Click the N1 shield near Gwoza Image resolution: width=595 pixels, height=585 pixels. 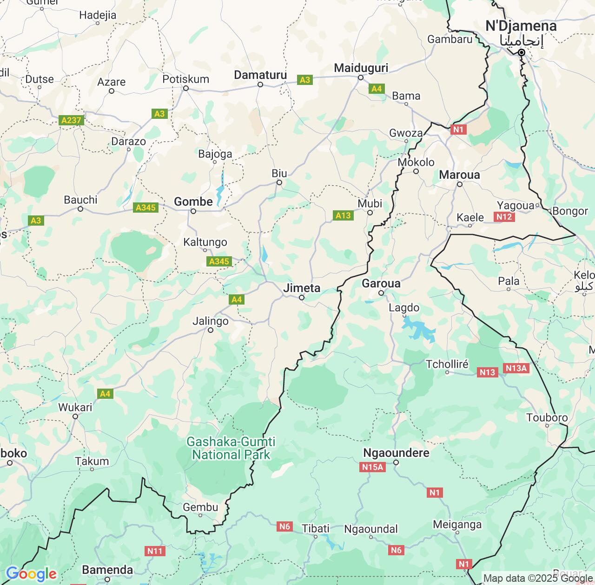458,130
